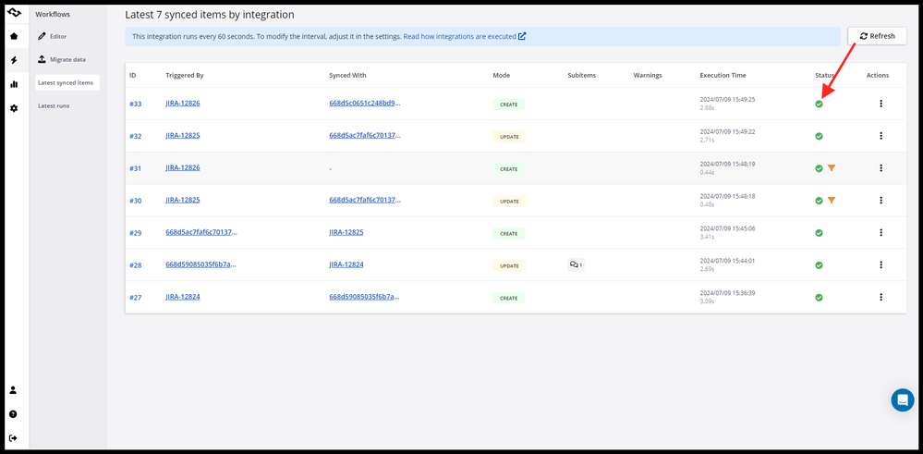Image resolution: width=923 pixels, height=454 pixels.
Task: Open JIRA-12825 synced-with link in row #29
Action: point(346,232)
